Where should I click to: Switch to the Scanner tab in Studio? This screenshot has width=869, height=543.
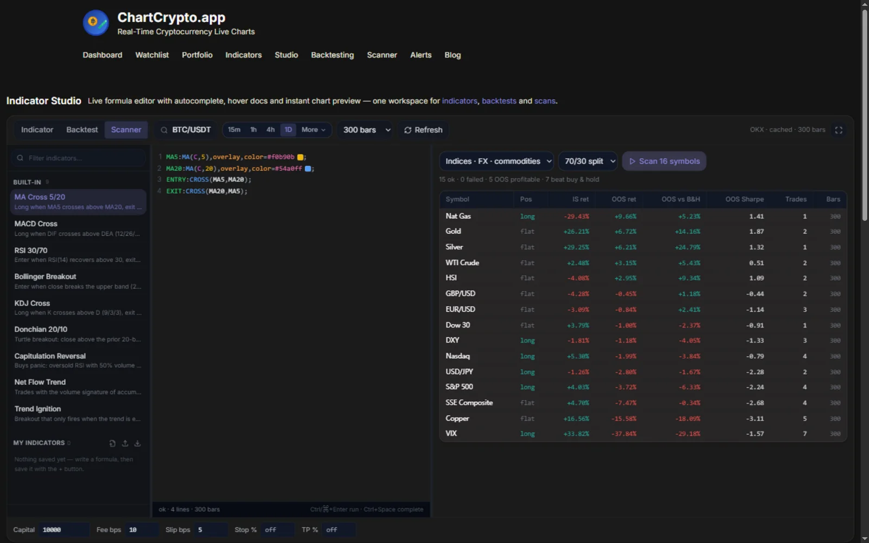point(126,130)
